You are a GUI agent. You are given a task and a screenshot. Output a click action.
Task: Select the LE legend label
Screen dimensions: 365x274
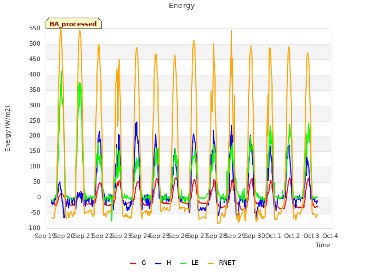[x=195, y=263]
